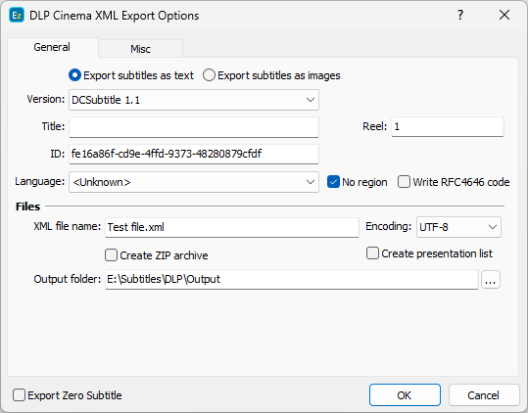528x413 pixels.
Task: Browse for output folder with ellipsis button
Action: click(490, 280)
